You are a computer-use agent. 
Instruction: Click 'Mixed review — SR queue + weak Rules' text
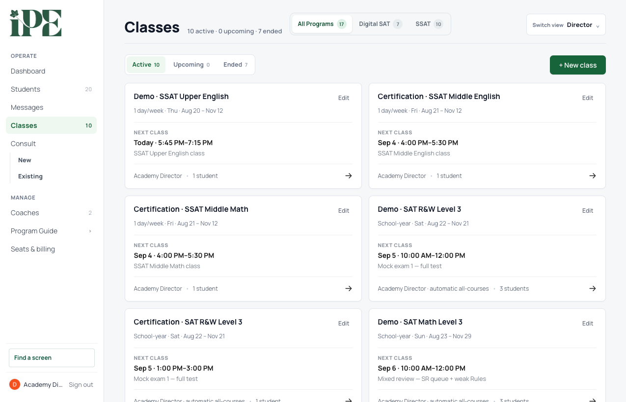coord(432,379)
